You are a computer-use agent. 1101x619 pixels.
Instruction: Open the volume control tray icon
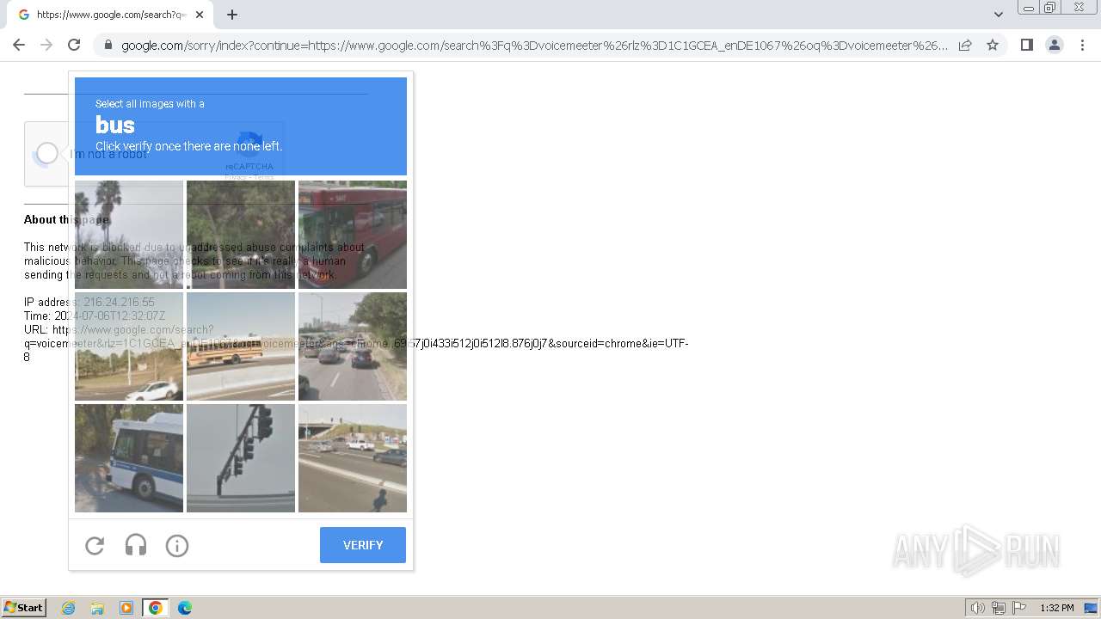978,608
